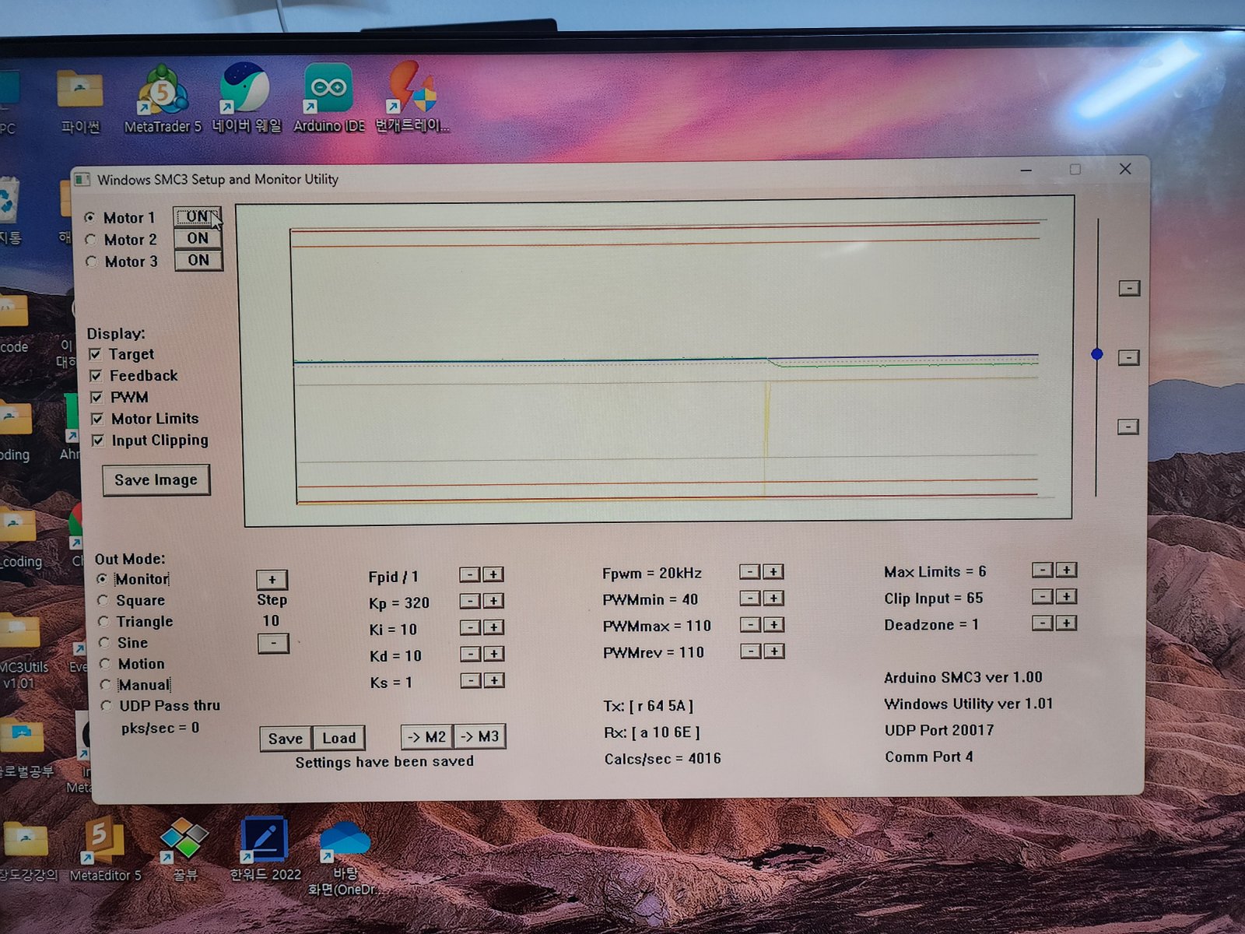The width and height of the screenshot is (1245, 934).
Task: Open the MetaTrader 5 desktop shortcut
Action: [163, 91]
